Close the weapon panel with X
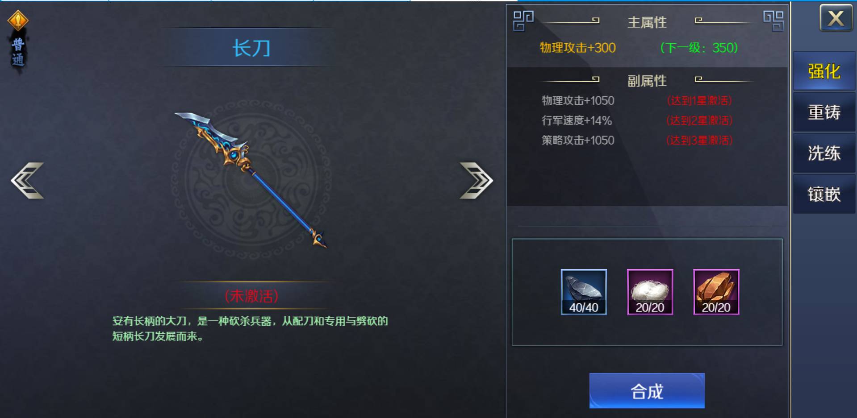The height and width of the screenshot is (418, 857). coord(836,18)
